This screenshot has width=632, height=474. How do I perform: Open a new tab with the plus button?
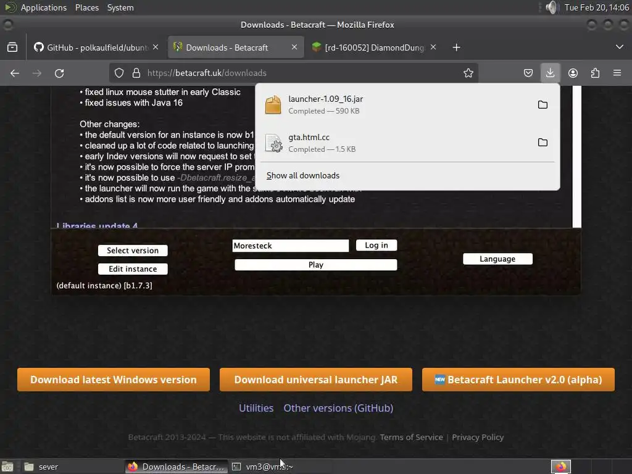(x=456, y=48)
